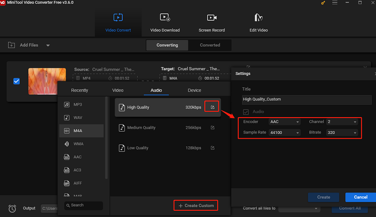376x217 pixels.
Task: Select AIFF format in the list
Action: (x=82, y=183)
